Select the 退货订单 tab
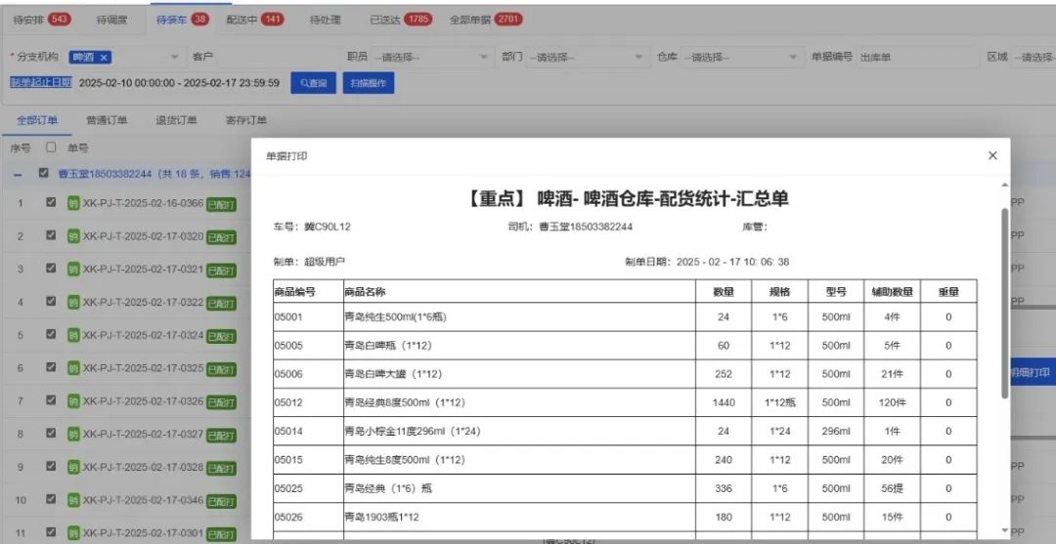1056x544 pixels. tap(176, 121)
